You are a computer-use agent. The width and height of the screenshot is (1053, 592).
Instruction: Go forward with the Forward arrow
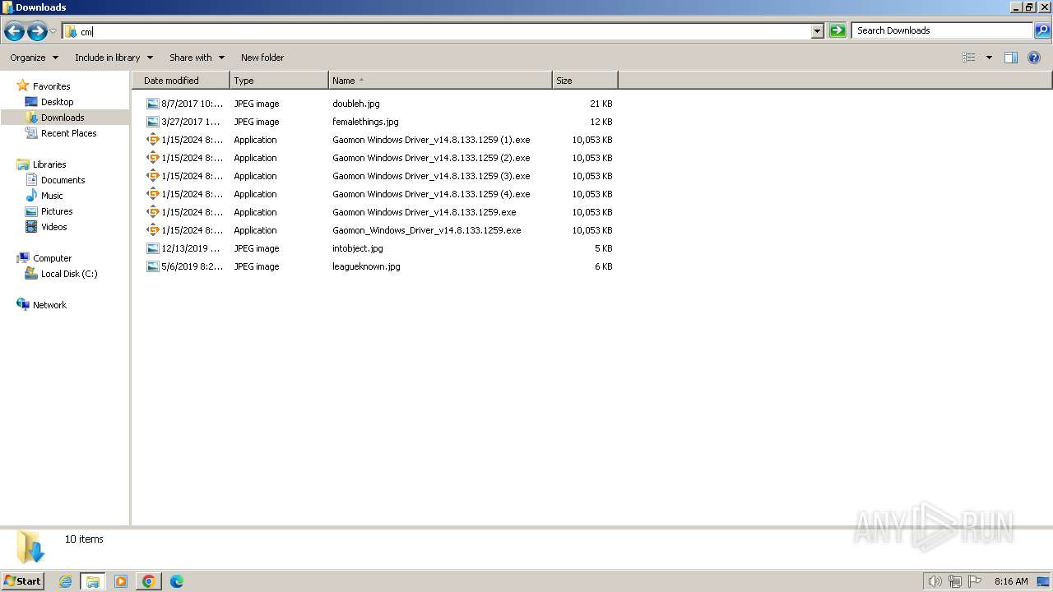37,31
